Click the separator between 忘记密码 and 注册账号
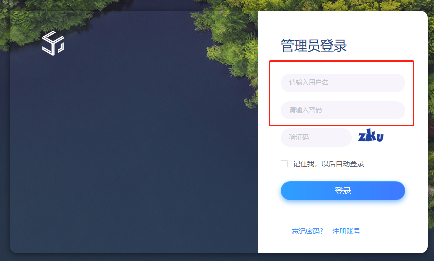The height and width of the screenshot is (261, 434). pos(328,231)
